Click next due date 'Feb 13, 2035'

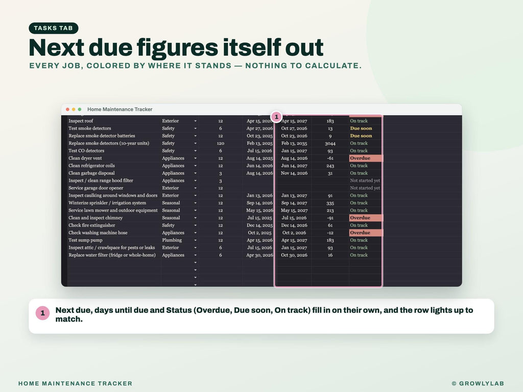point(294,143)
